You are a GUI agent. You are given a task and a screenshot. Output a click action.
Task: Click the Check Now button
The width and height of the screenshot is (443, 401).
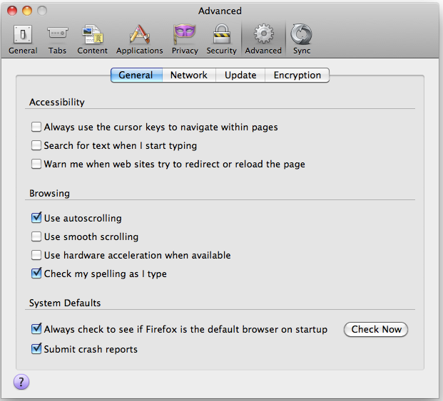pos(376,329)
